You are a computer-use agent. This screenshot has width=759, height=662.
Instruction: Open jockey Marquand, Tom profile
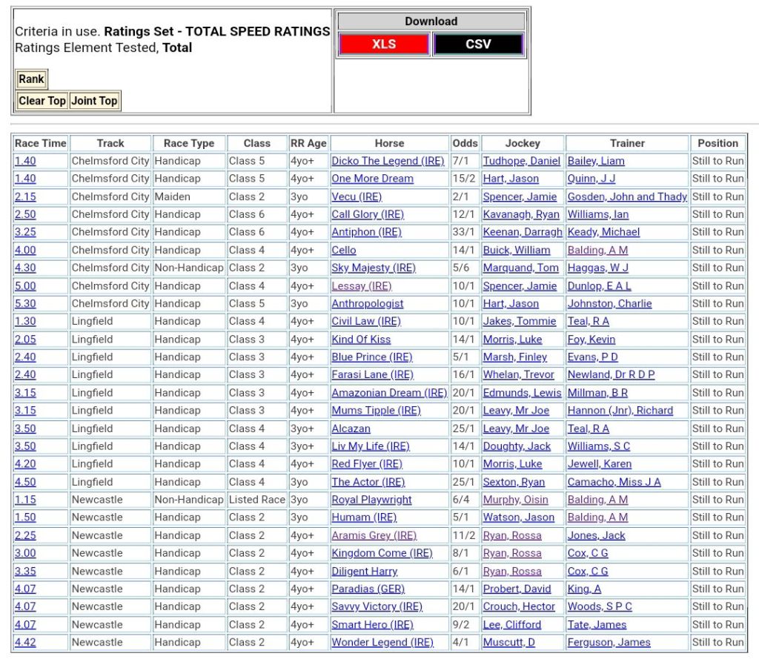coord(520,268)
